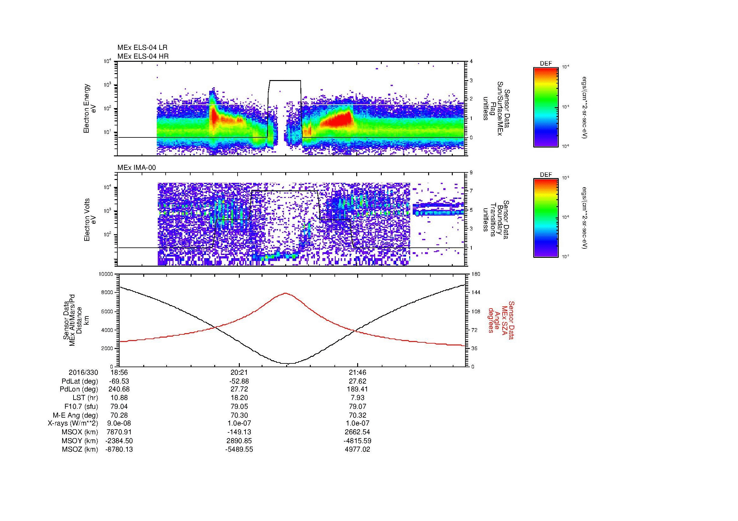Select the '18:56' time tick label
The width and height of the screenshot is (738, 521).
coord(119,373)
